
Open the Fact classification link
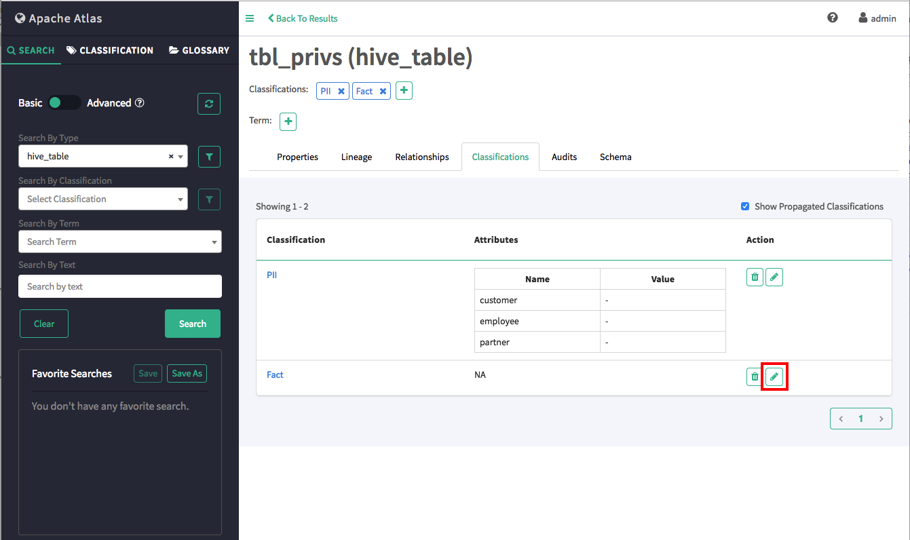pyautogui.click(x=275, y=374)
